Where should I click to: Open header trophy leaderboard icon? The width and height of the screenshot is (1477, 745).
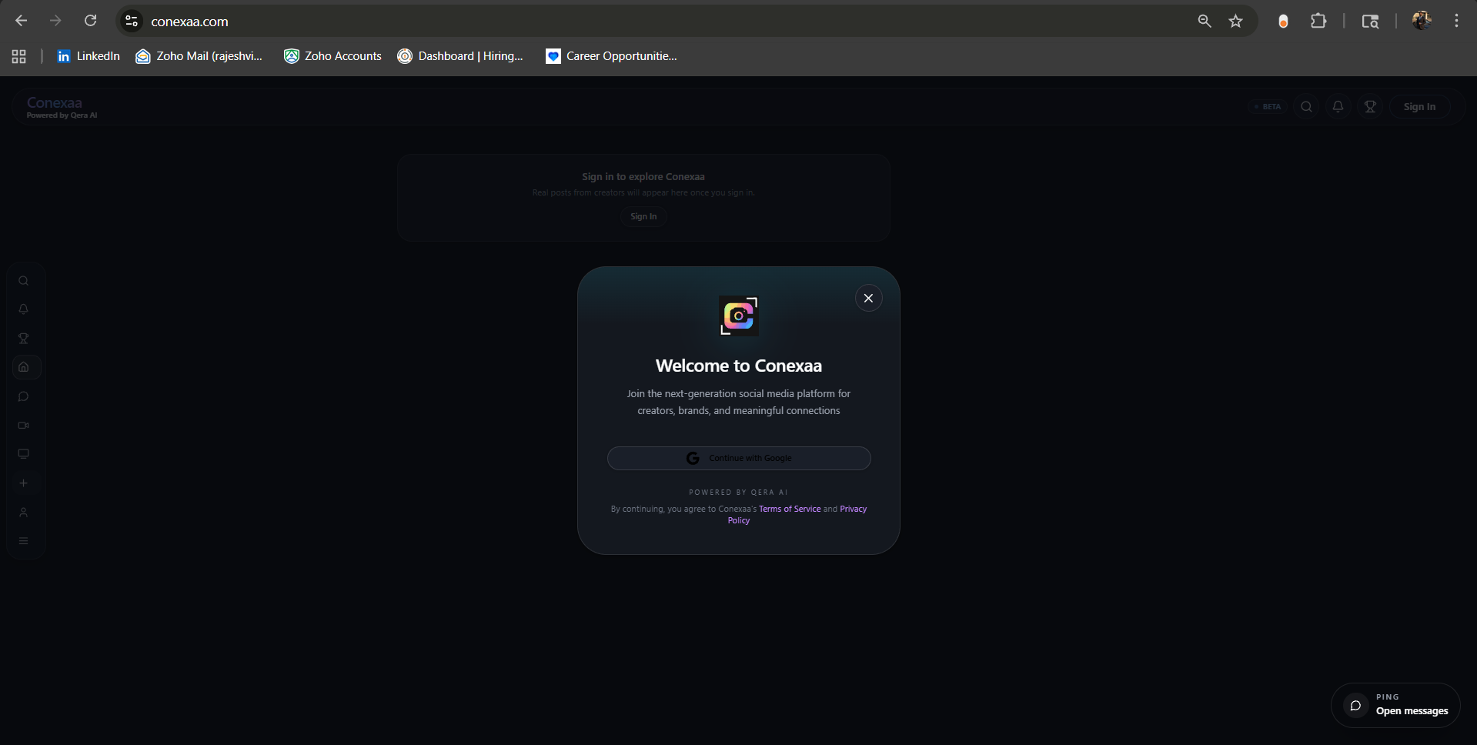[x=1371, y=107]
